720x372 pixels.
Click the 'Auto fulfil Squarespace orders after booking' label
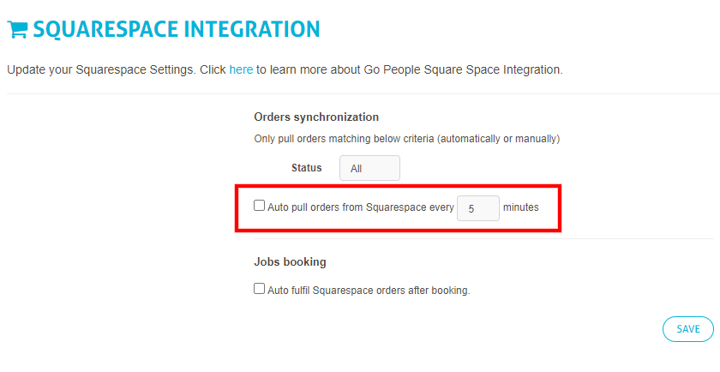point(369,291)
